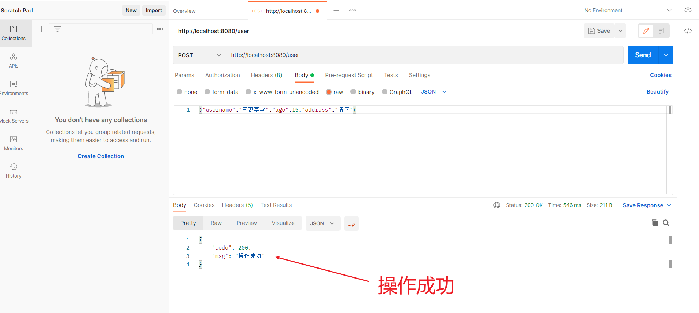Close the unsaved POST request tab dot
This screenshot has width=699, height=313.
[x=317, y=11]
